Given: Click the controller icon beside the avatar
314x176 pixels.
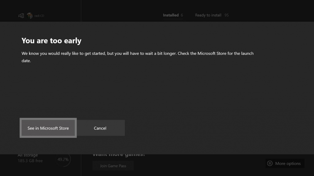Looking at the screenshot, I should click(21, 16).
